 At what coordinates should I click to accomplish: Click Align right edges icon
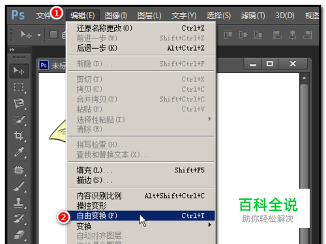(x=308, y=34)
